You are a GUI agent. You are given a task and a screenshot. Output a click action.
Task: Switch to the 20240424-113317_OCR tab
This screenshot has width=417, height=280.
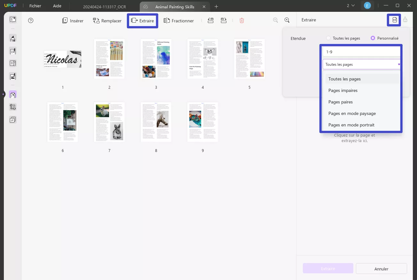click(x=105, y=7)
